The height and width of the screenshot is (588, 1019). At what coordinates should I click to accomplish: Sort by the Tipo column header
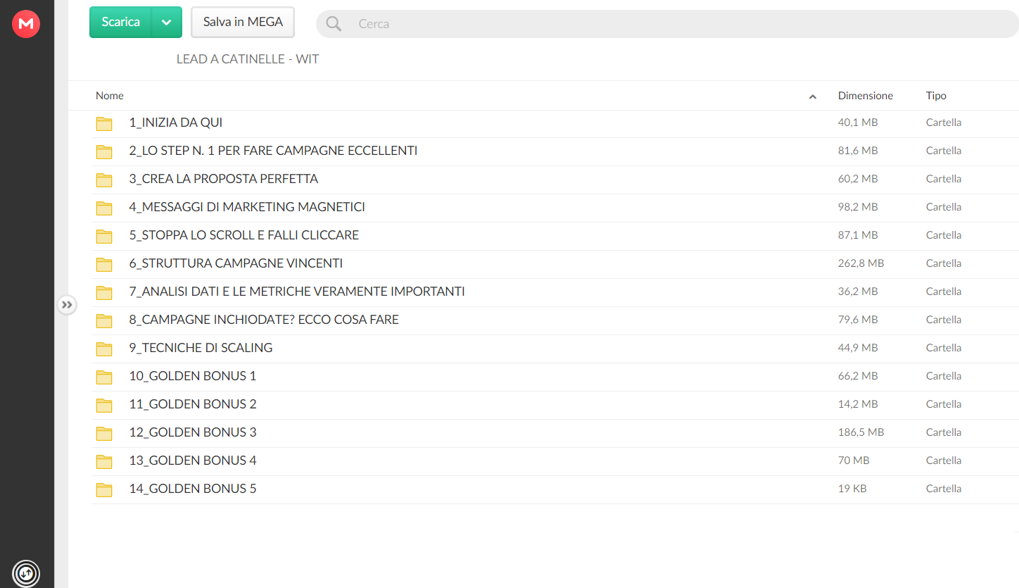pos(936,96)
